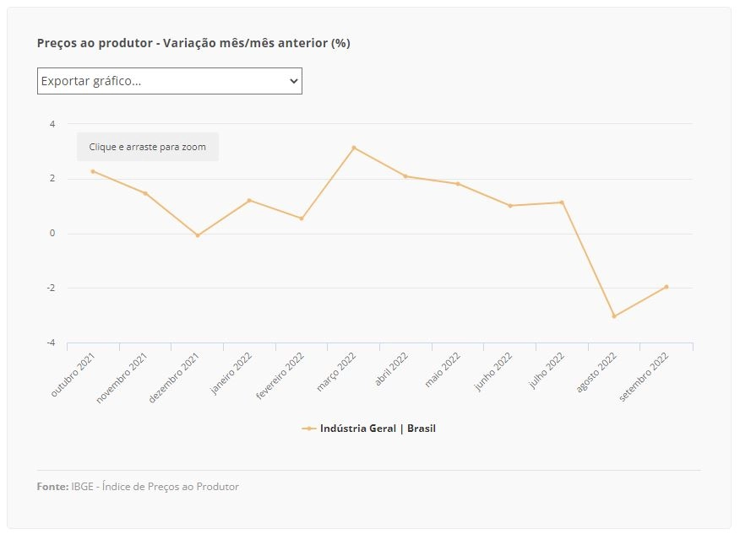Click the dezembro 2021 data point near zero
The width and height of the screenshot is (740, 534).
(198, 235)
